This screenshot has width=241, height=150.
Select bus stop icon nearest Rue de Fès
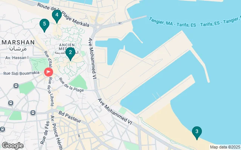tap(33, 113)
